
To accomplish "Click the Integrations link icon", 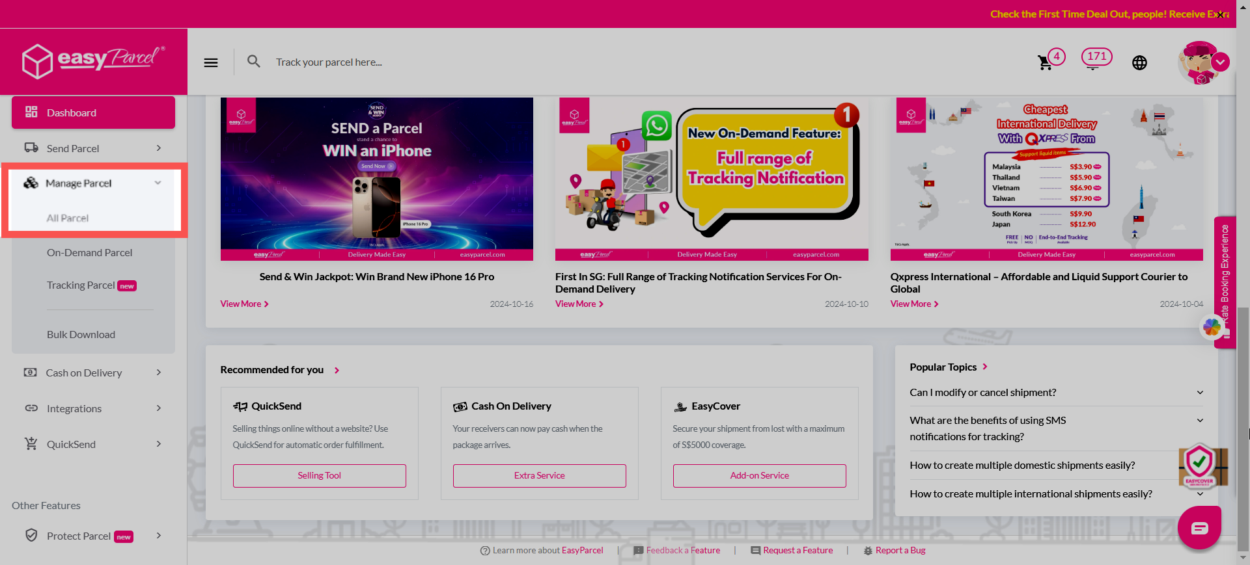I will click(31, 408).
